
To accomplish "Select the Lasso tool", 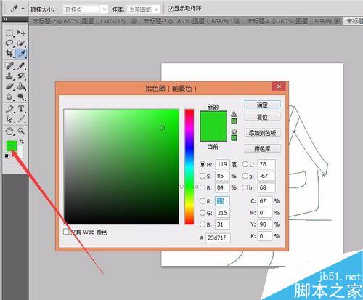I will 9,43.
